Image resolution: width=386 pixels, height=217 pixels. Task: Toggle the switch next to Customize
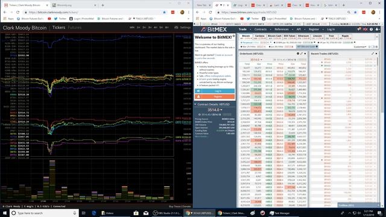[x=373, y=47]
